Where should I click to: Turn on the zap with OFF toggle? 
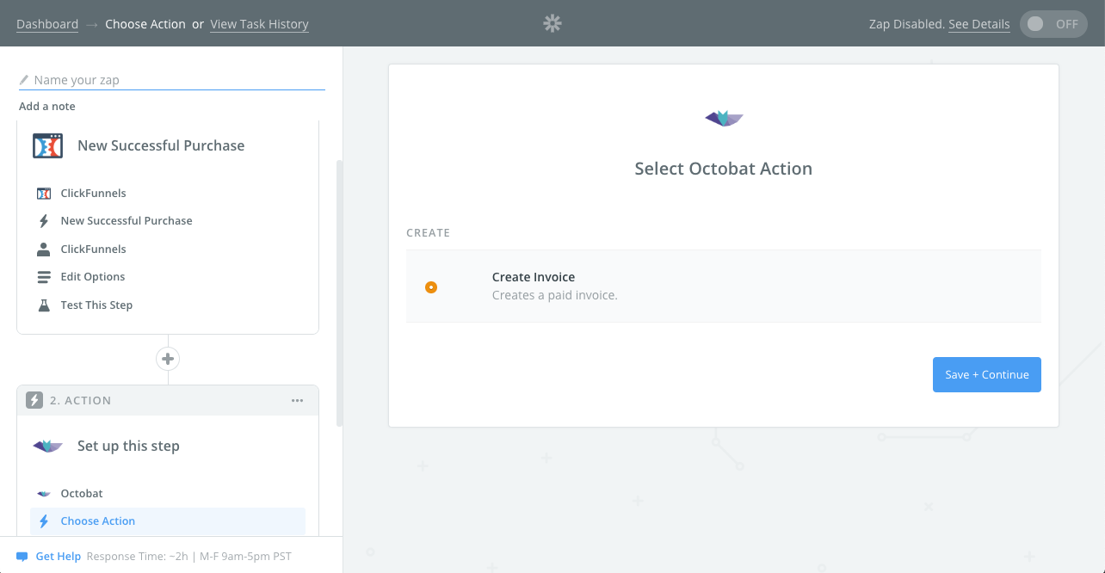1053,24
